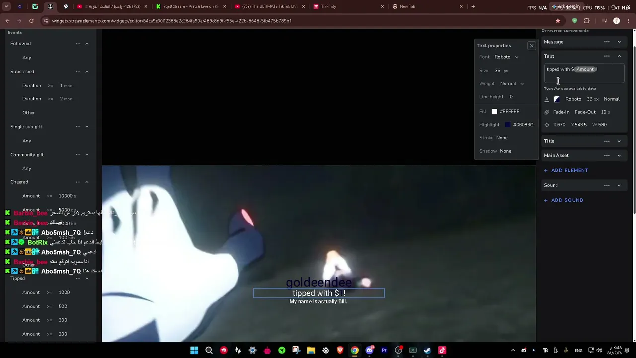The height and width of the screenshot is (358, 636).
Task: Open the Community gift options menu
Action: [78, 155]
